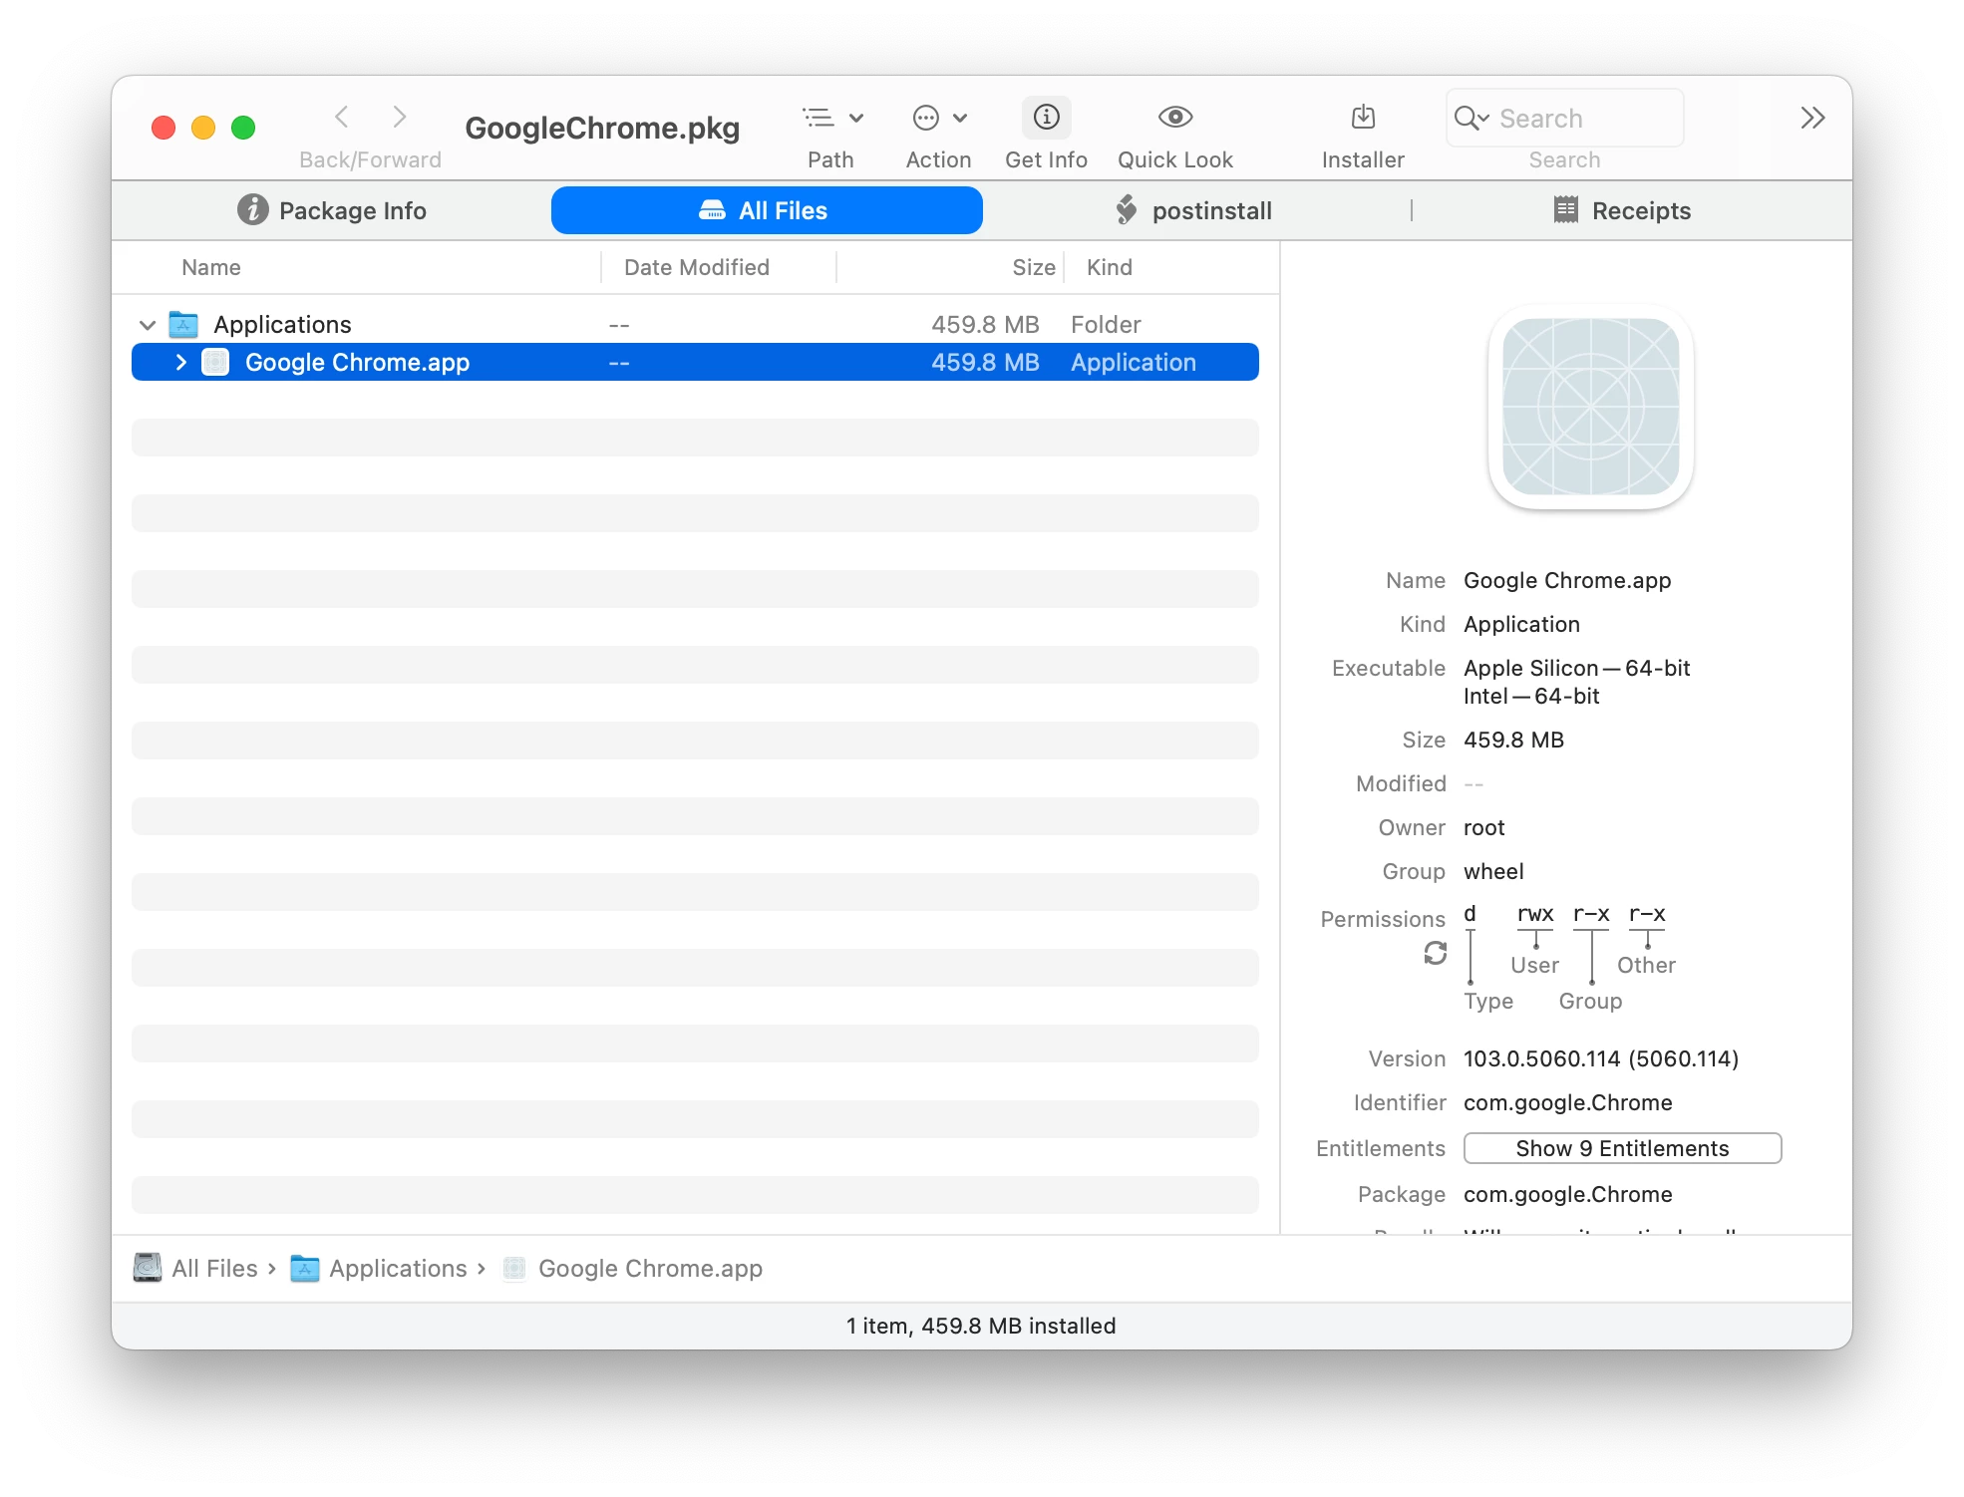Select the All Files tab
Screen dimensions: 1964x1497
pyautogui.click(x=767, y=210)
